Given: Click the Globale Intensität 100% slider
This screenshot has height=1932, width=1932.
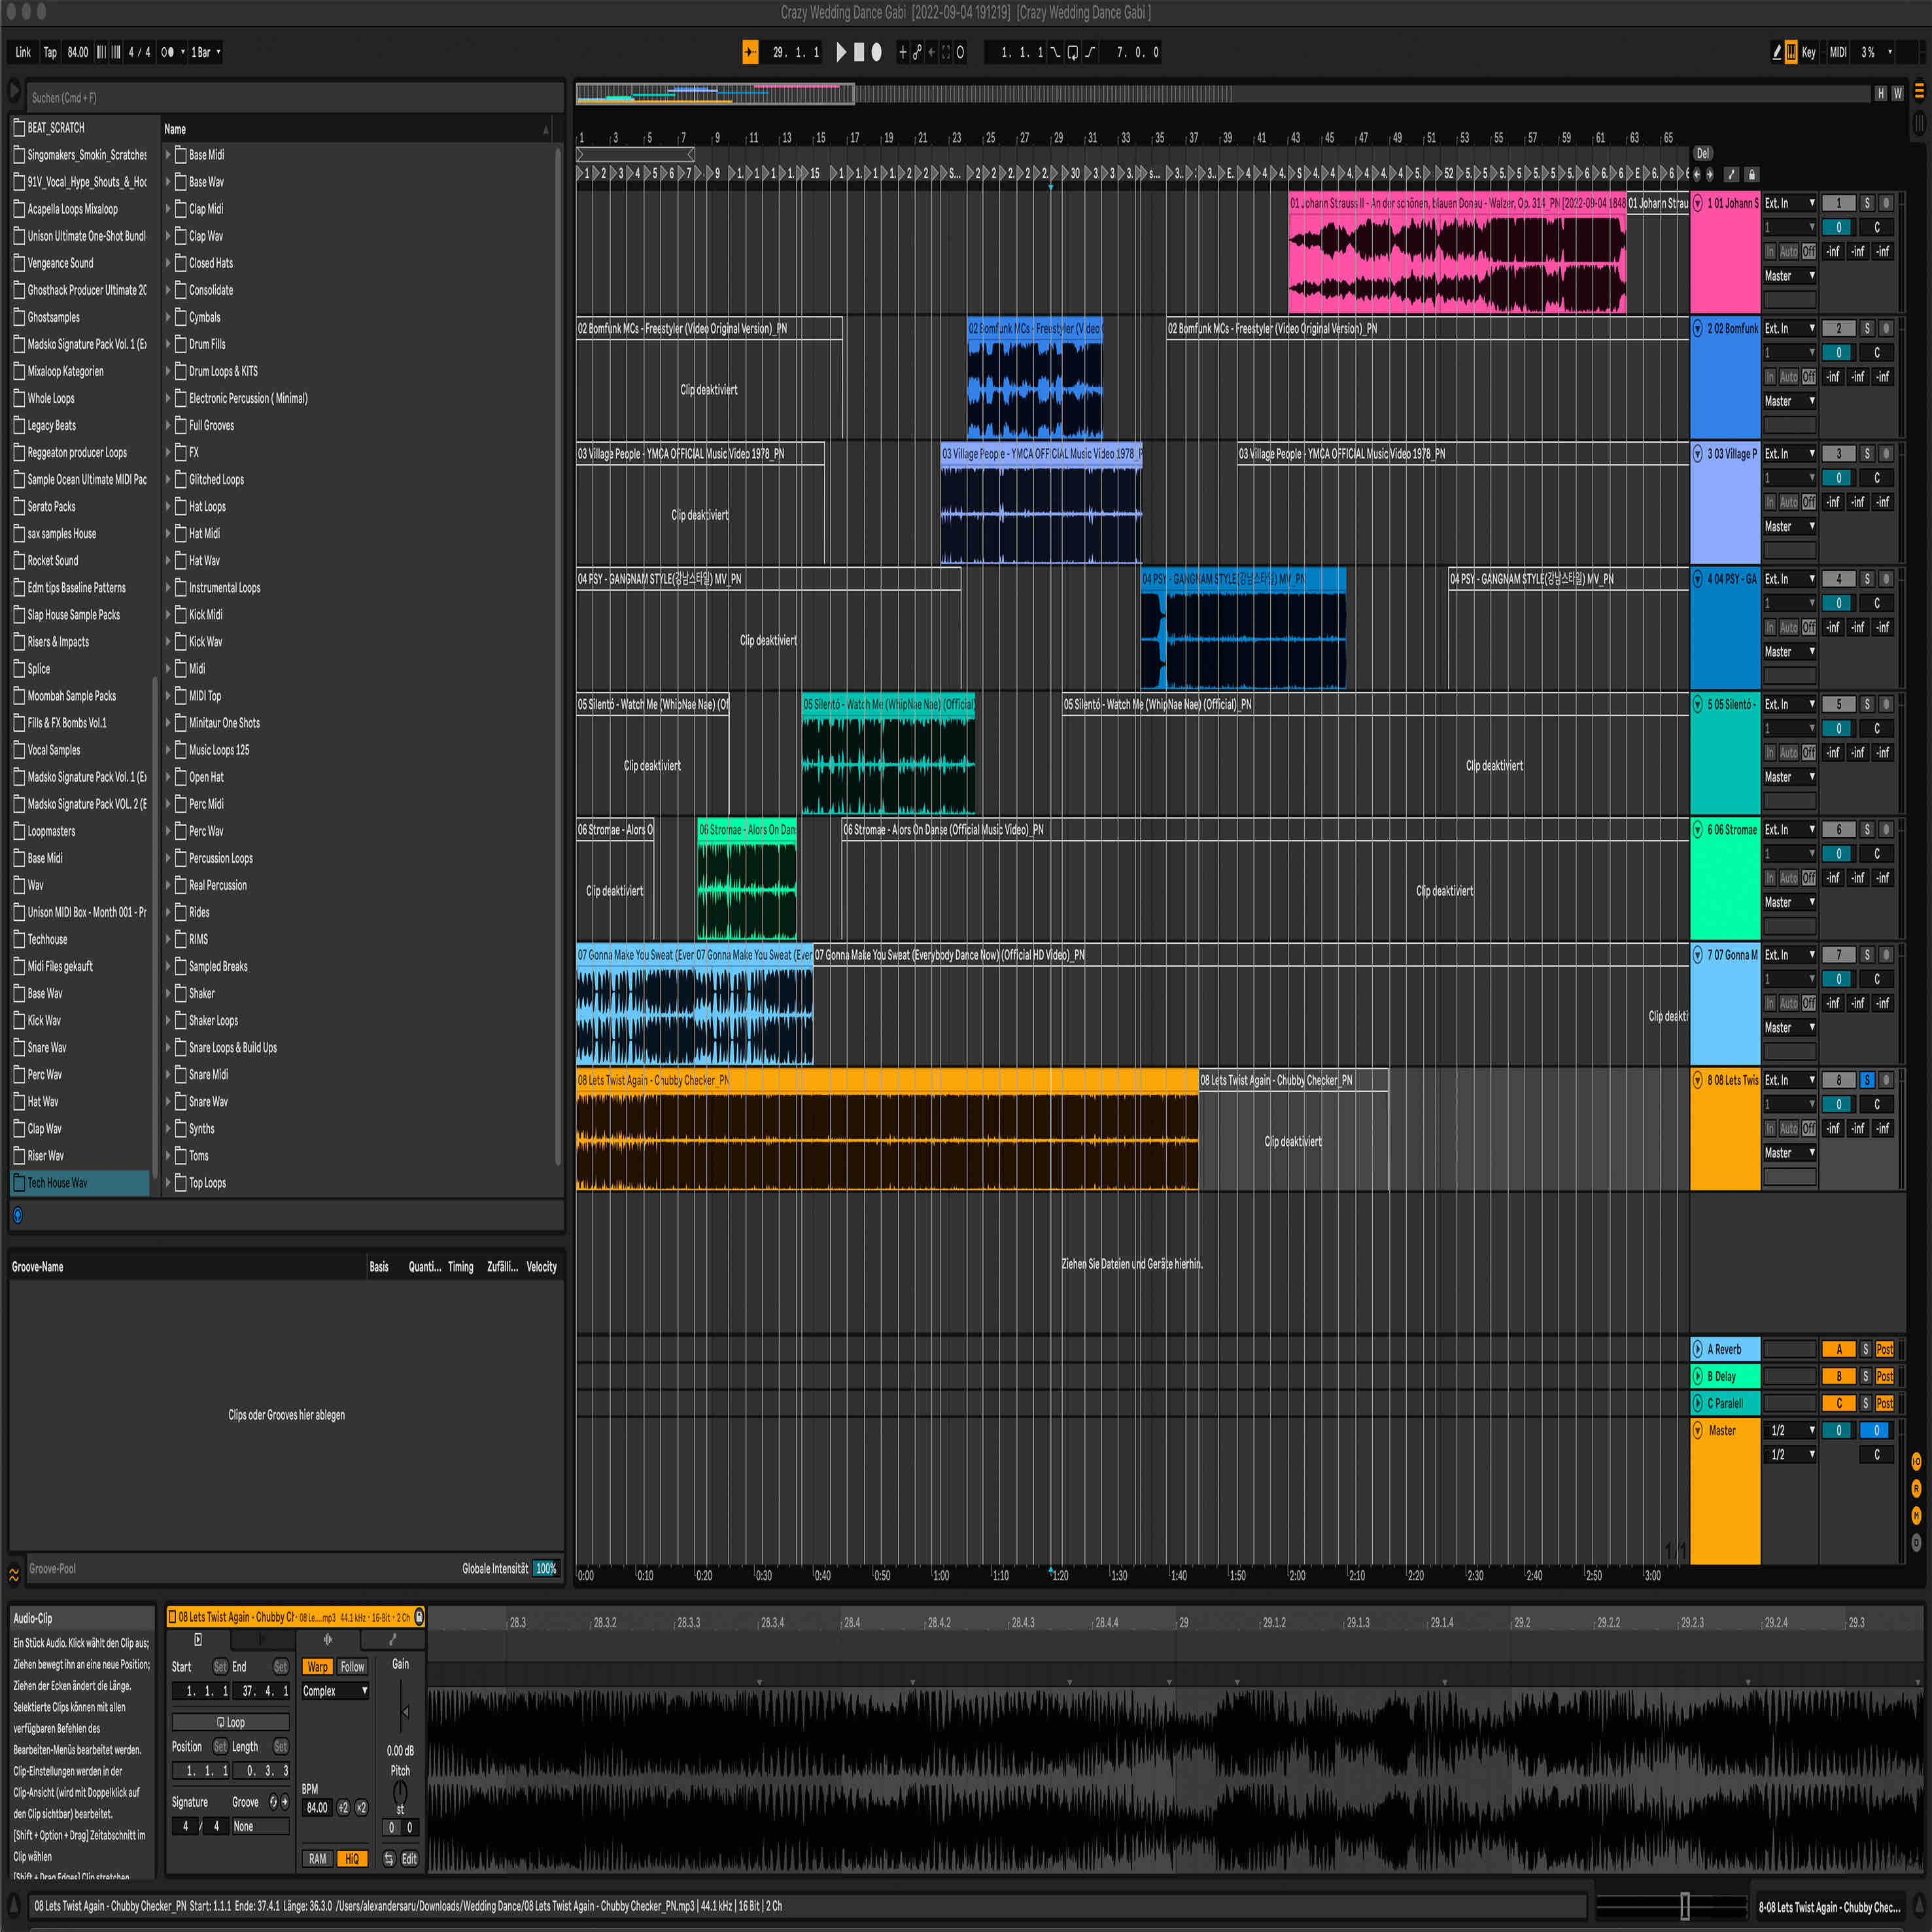Looking at the screenshot, I should pos(545,1568).
